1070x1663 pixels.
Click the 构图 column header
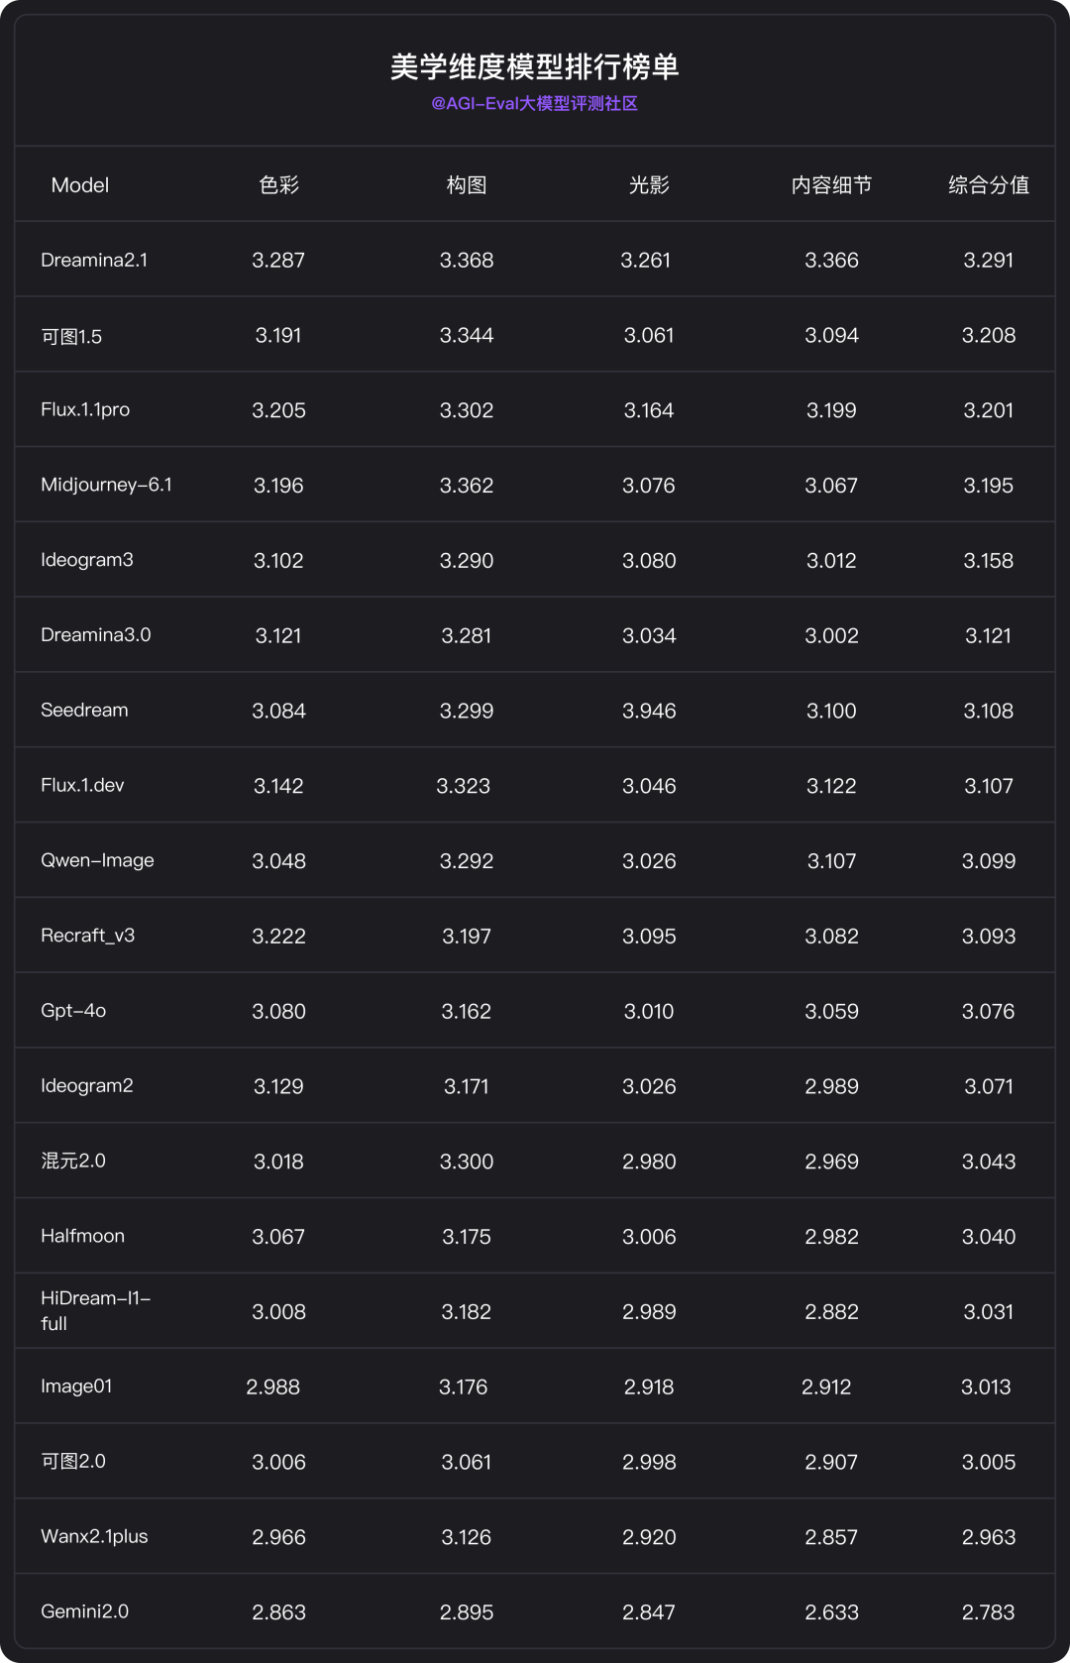[x=467, y=185]
